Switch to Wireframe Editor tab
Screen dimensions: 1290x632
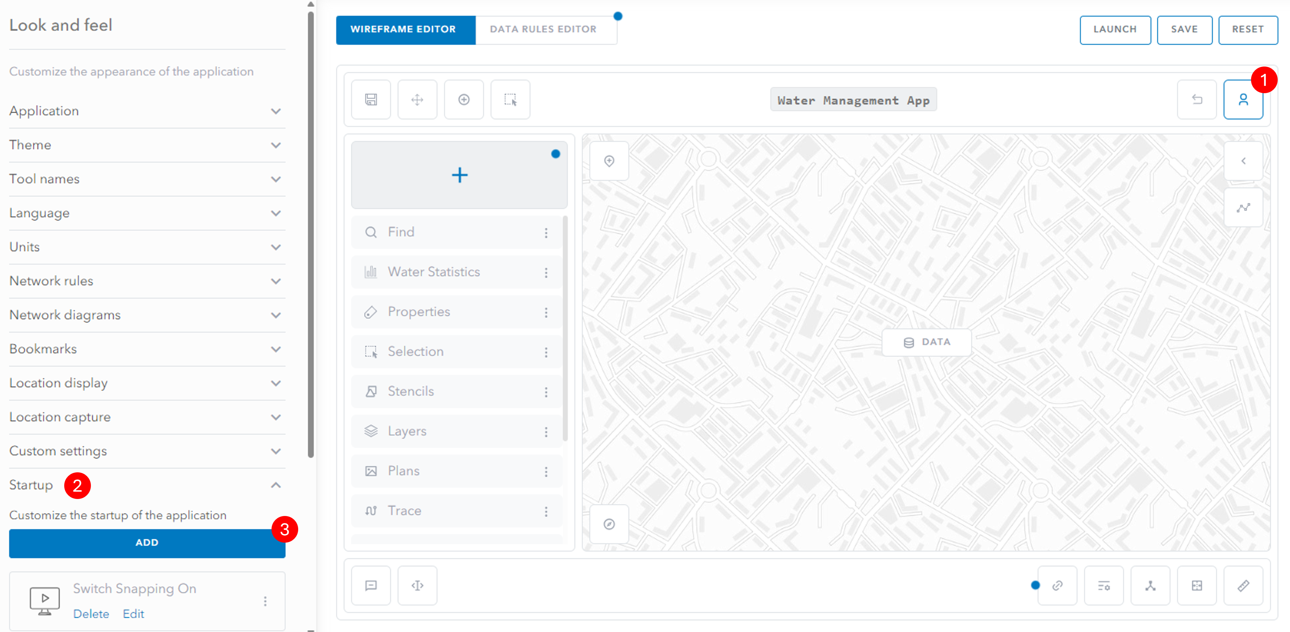pyautogui.click(x=406, y=30)
